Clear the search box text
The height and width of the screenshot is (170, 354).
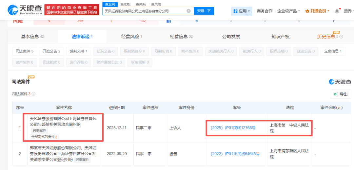[x=189, y=11]
